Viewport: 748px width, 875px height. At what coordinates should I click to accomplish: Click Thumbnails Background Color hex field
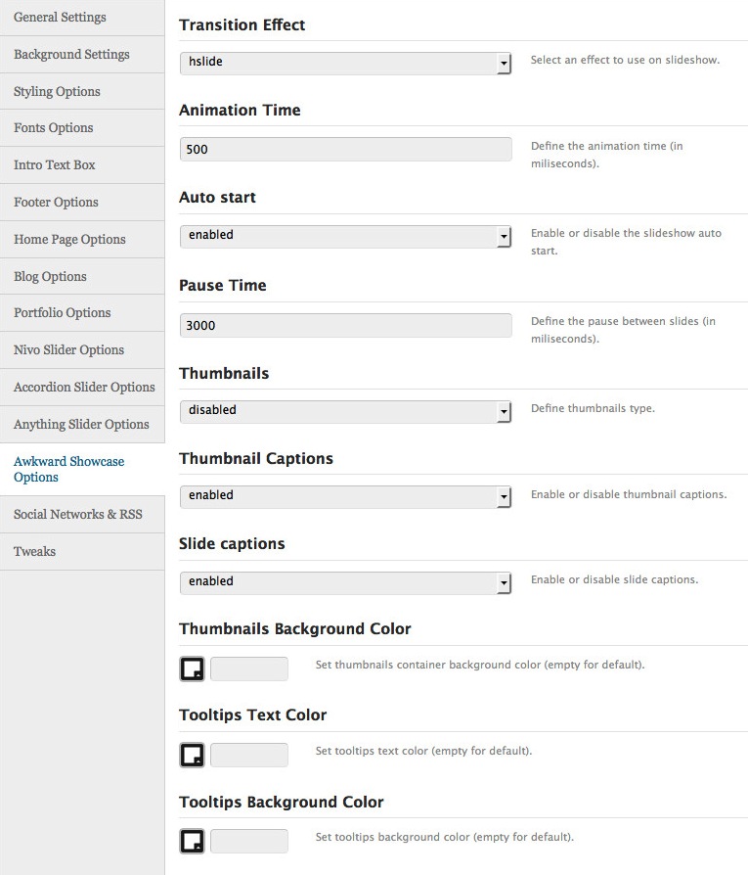pyautogui.click(x=249, y=668)
